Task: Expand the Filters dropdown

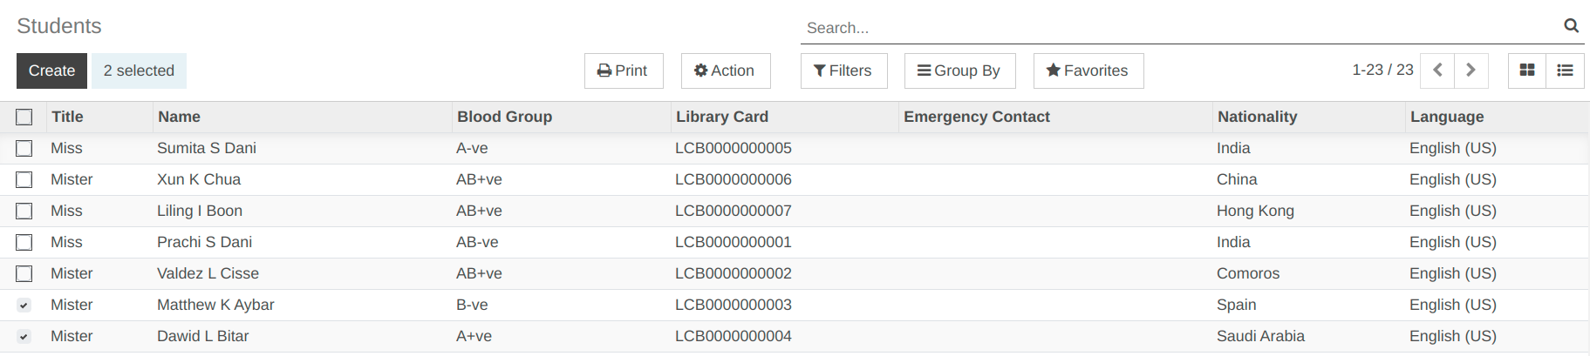Action: pyautogui.click(x=843, y=71)
